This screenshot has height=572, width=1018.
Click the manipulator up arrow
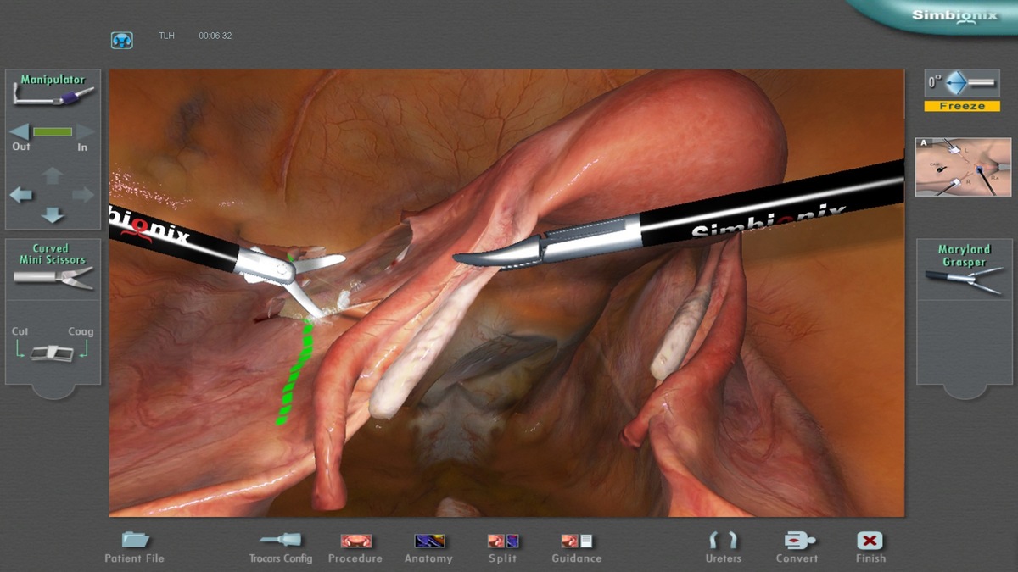[x=53, y=175]
